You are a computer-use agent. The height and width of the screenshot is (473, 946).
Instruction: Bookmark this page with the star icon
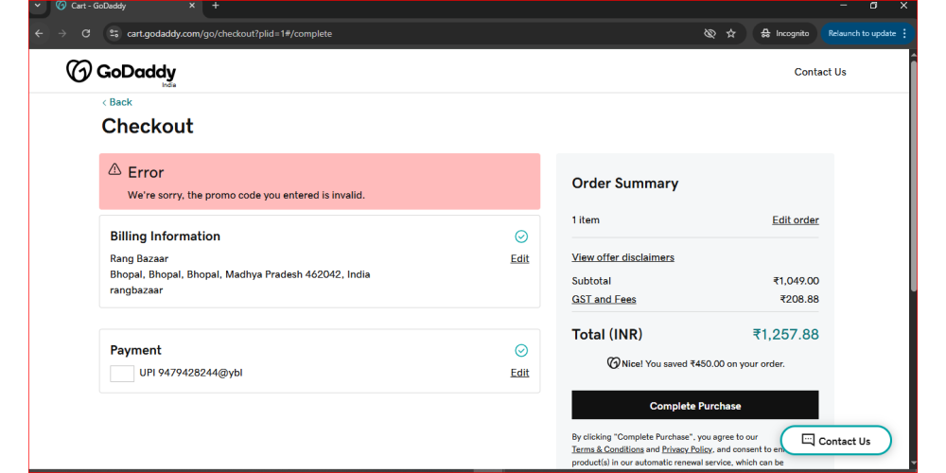731,33
